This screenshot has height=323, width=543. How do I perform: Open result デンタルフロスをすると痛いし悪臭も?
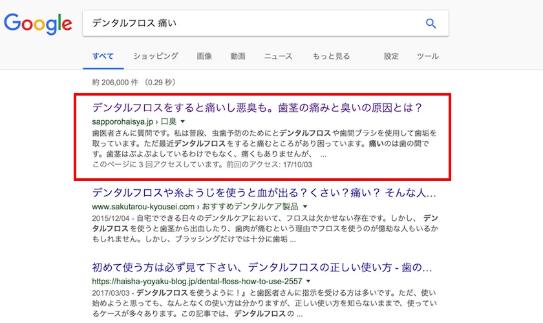[257, 108]
